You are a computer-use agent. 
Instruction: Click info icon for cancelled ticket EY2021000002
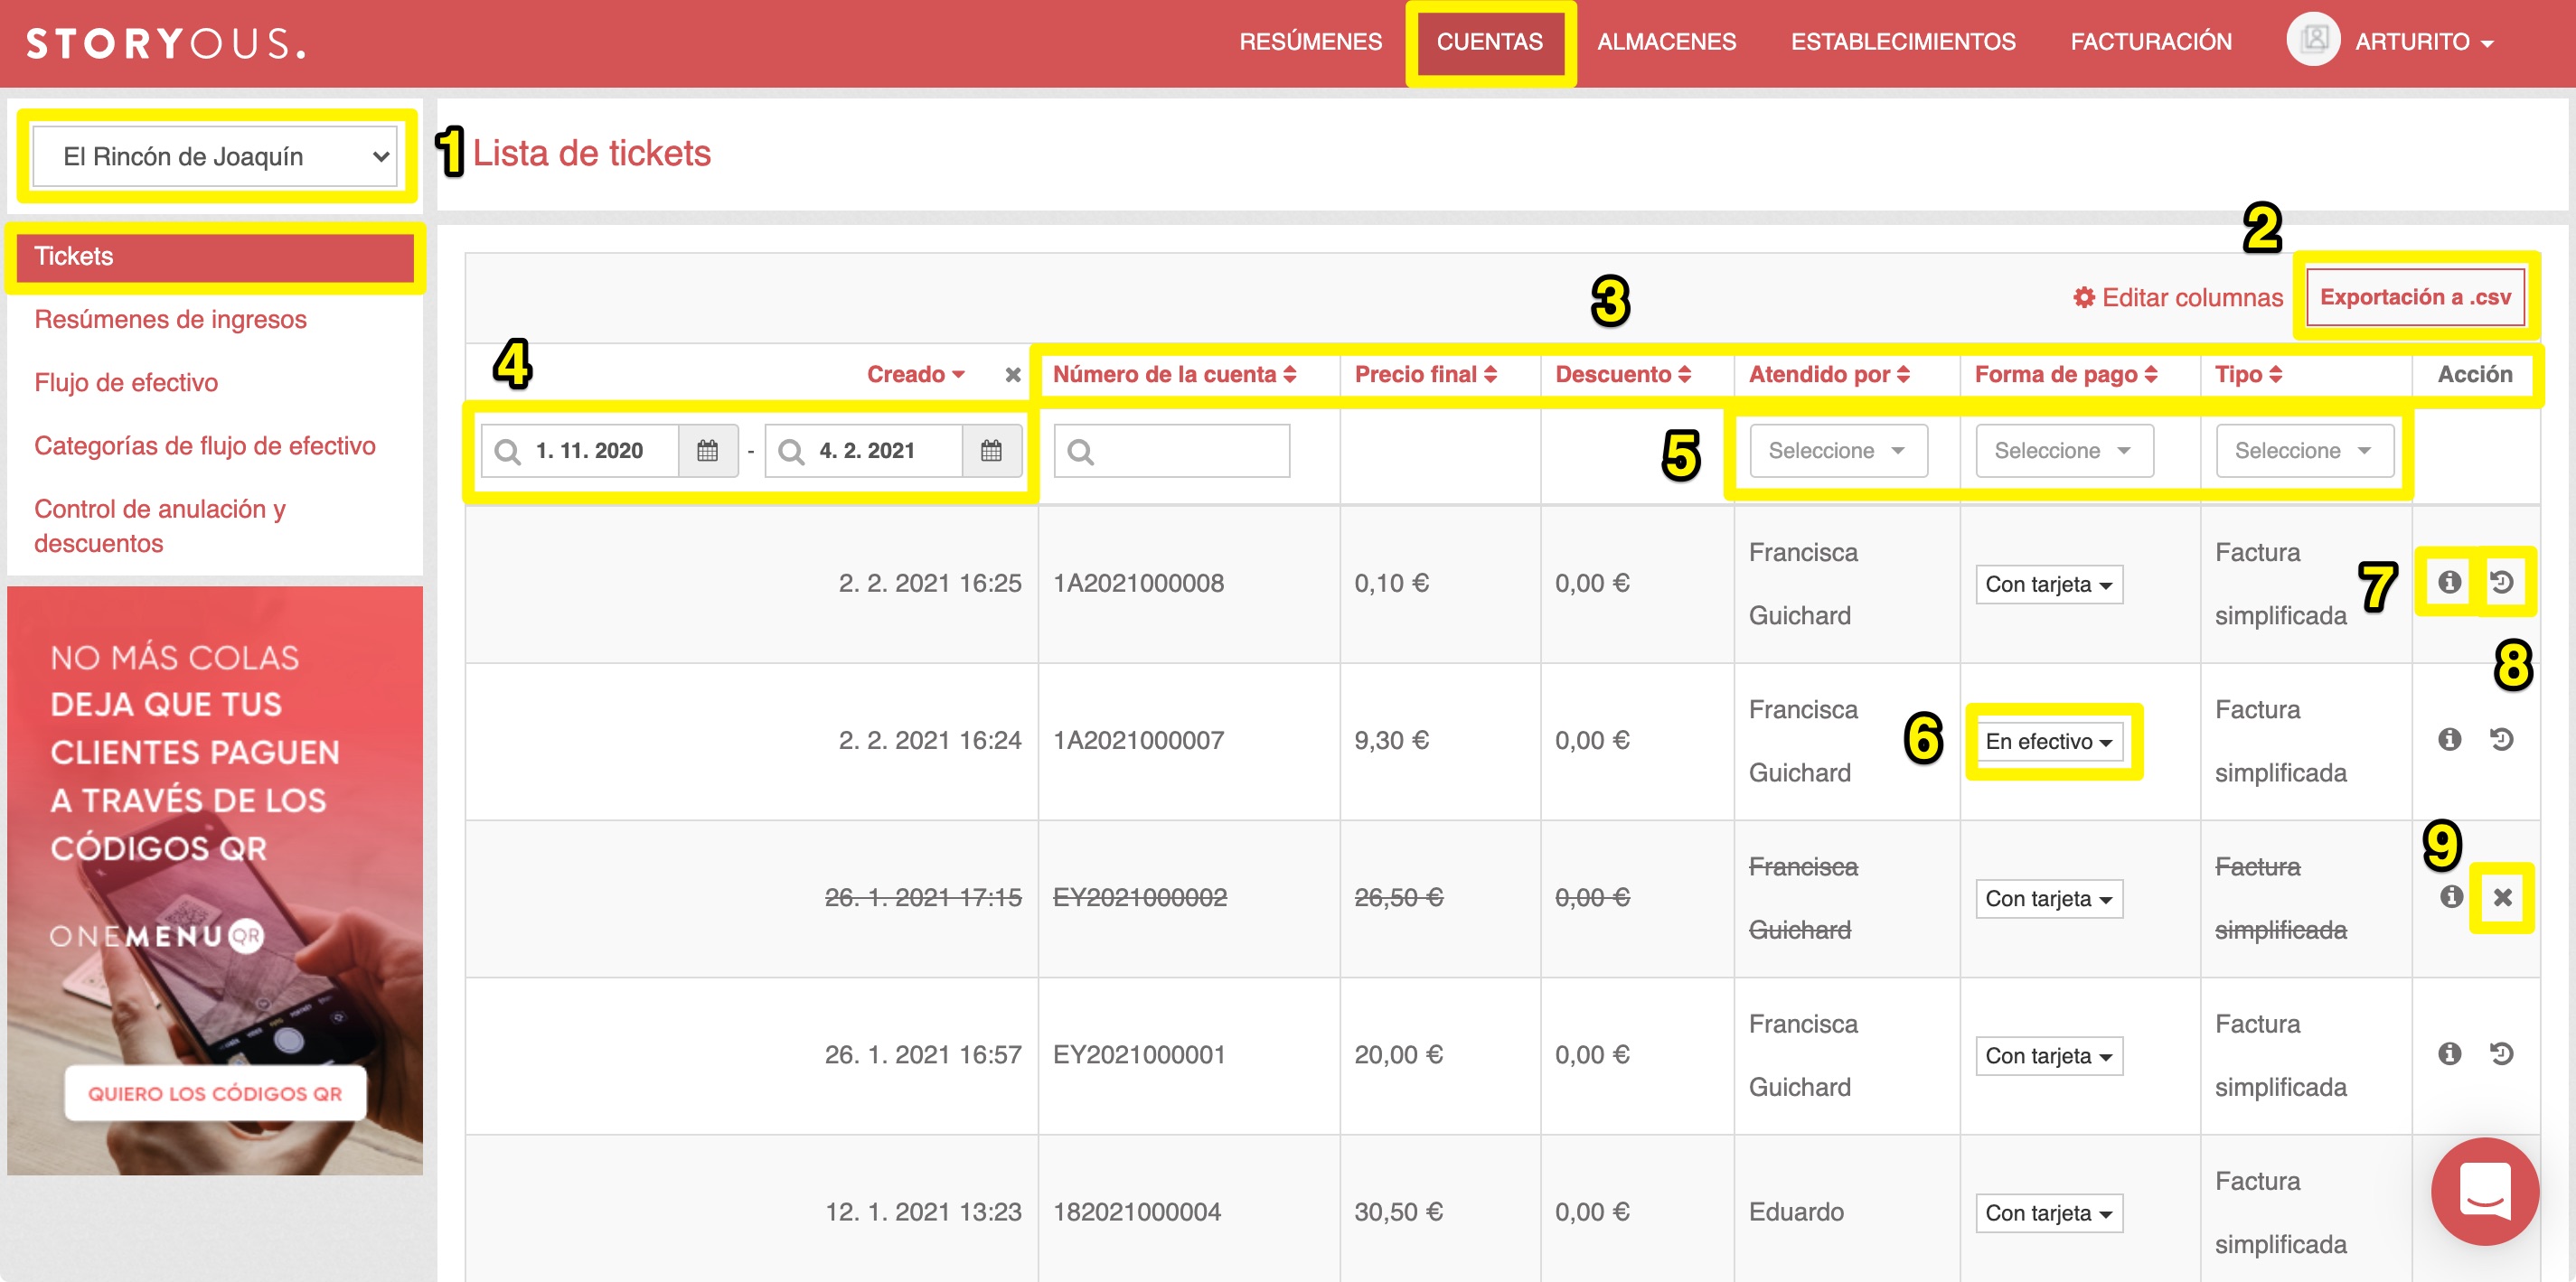[2451, 896]
